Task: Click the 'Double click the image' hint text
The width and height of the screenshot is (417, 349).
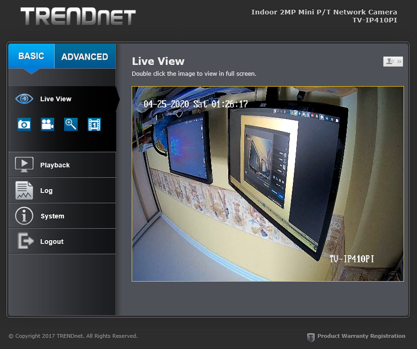Action: tap(194, 74)
